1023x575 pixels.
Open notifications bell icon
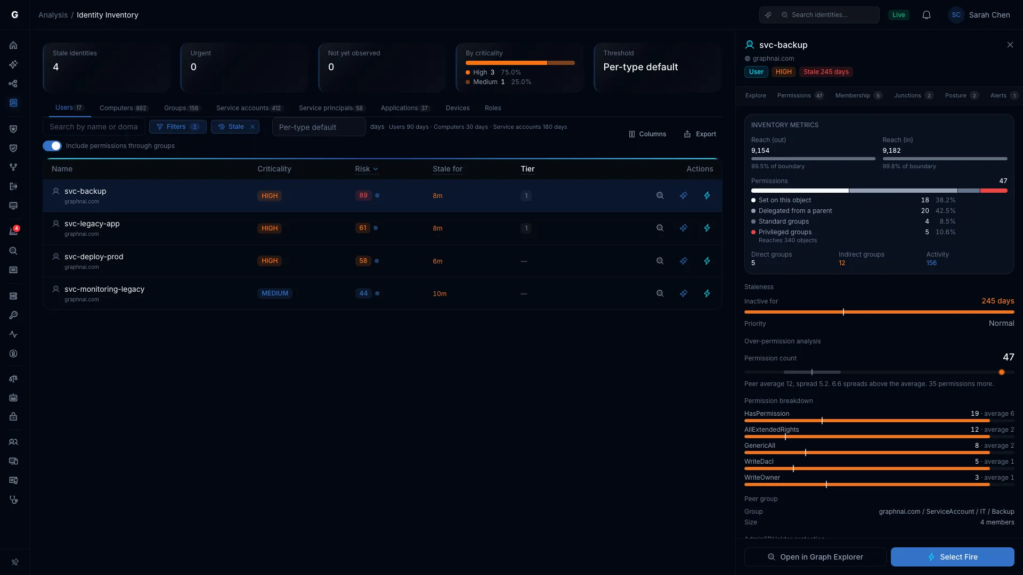pyautogui.click(x=927, y=15)
